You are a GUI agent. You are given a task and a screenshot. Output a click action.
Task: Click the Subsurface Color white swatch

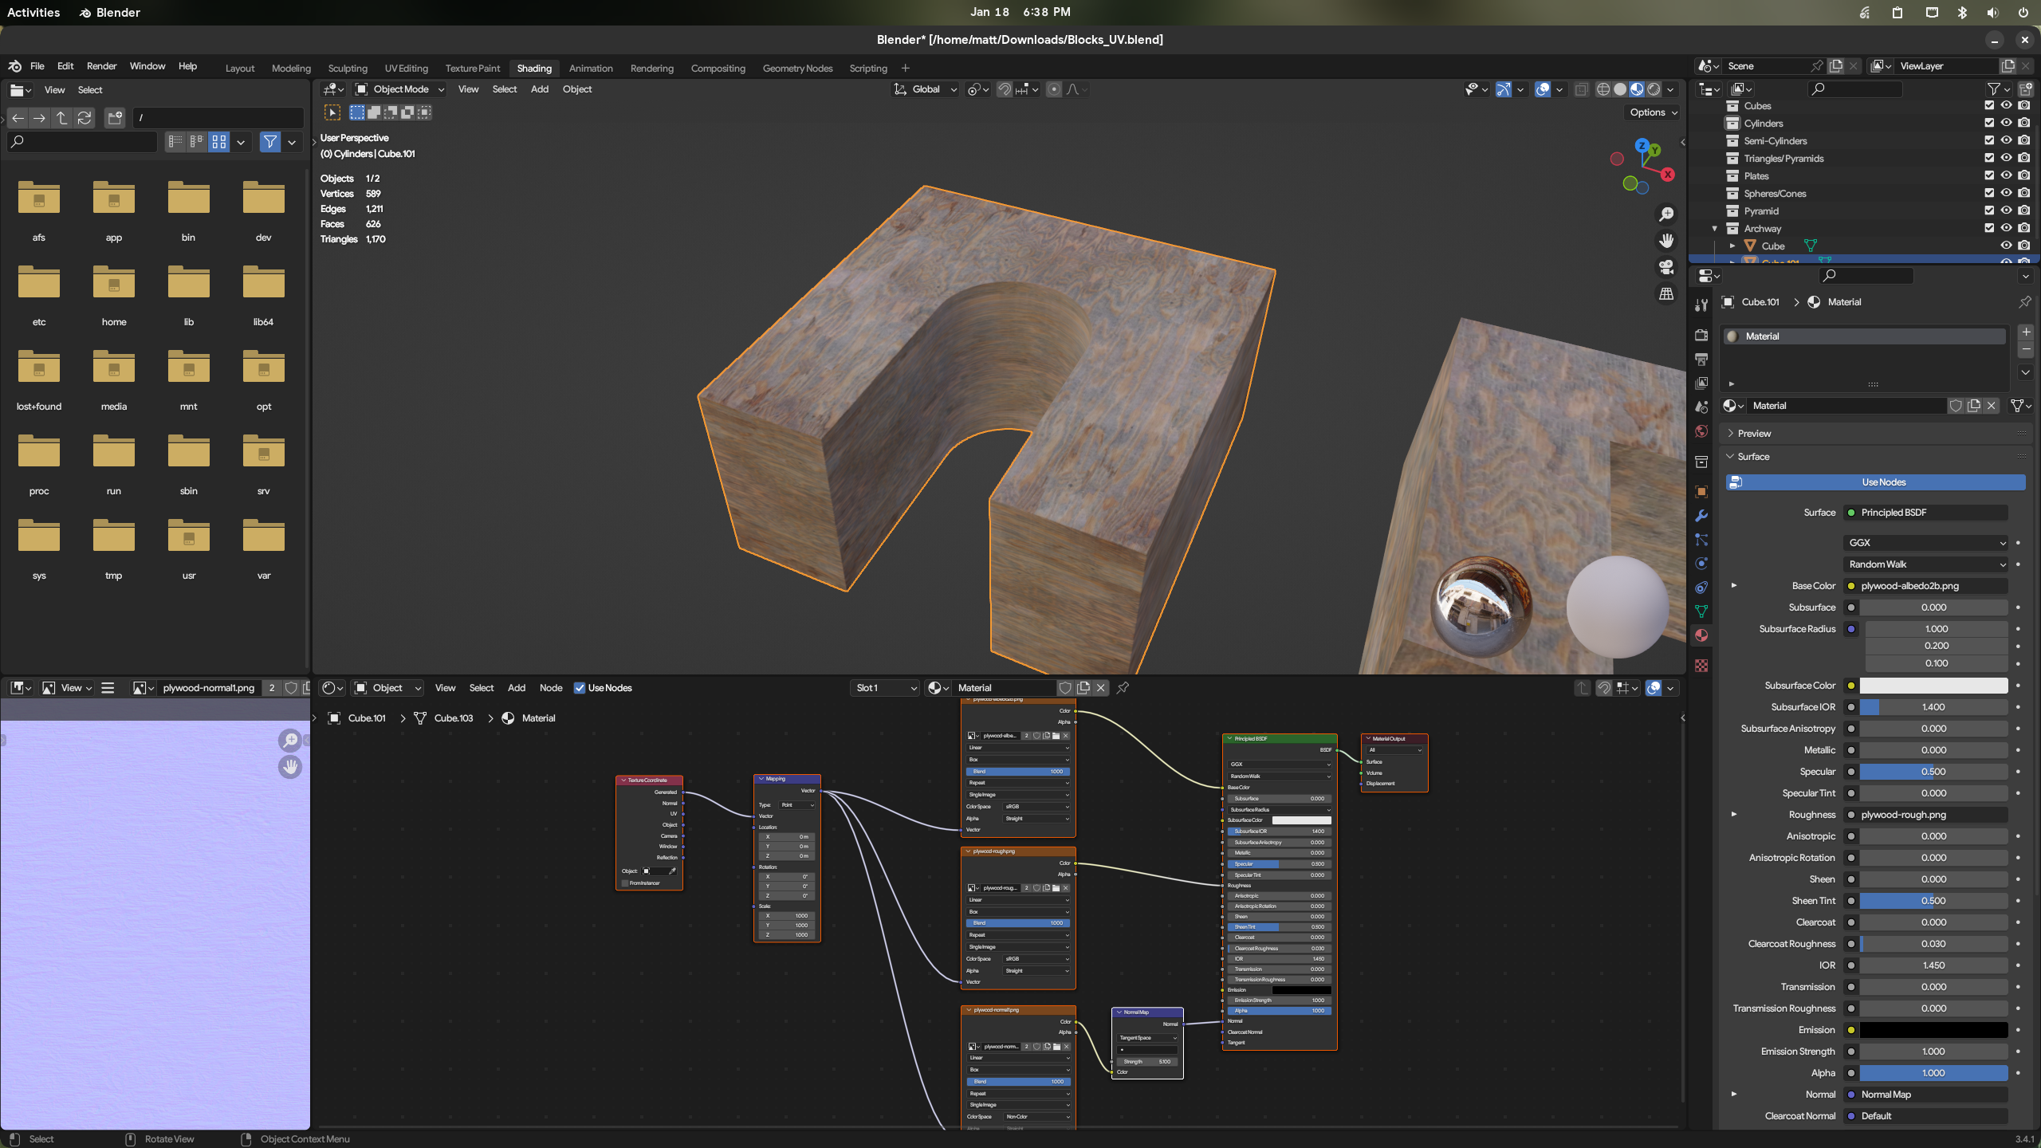1933,686
